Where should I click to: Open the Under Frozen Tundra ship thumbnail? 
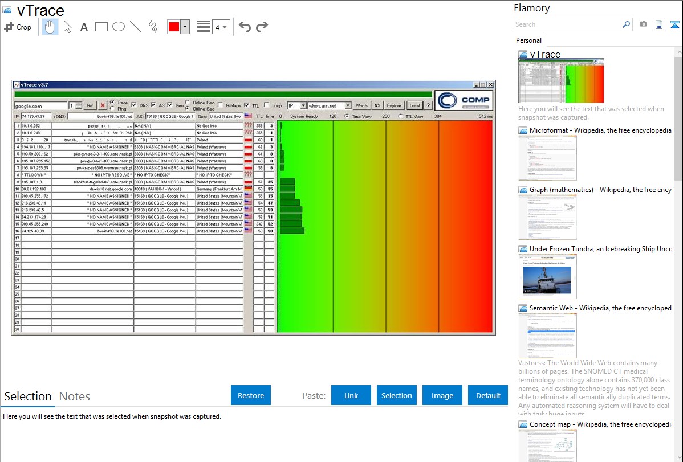tap(547, 276)
